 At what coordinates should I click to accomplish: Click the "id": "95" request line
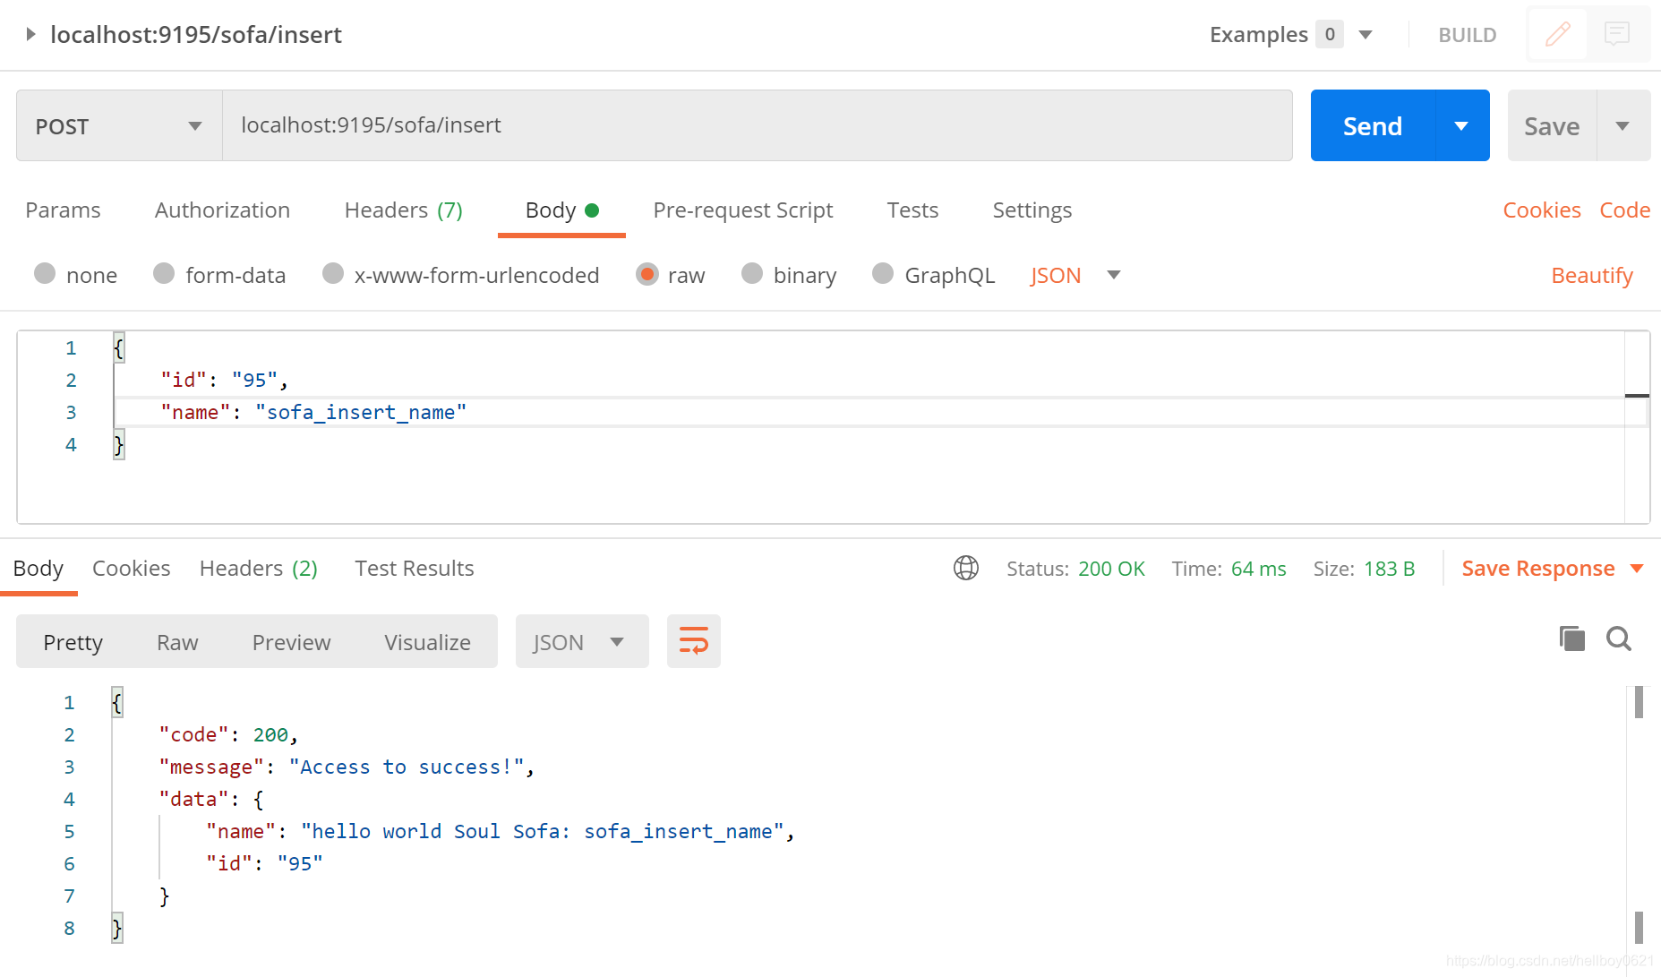224,380
